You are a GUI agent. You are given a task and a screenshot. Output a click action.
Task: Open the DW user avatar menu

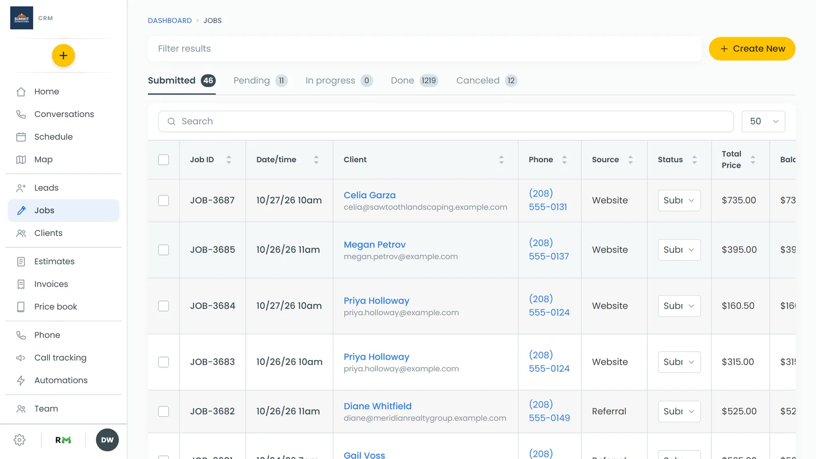(107, 440)
